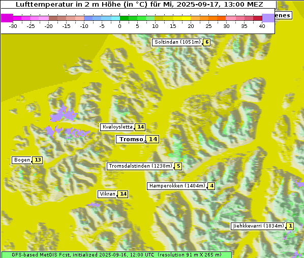Click the Lufttemperatur map title text
Viewport: 304px width, 258px height.
139,4
